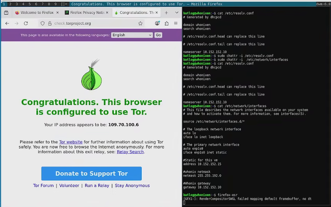Open the English language dropdown
The height and width of the screenshot is (207, 331).
pos(132,35)
